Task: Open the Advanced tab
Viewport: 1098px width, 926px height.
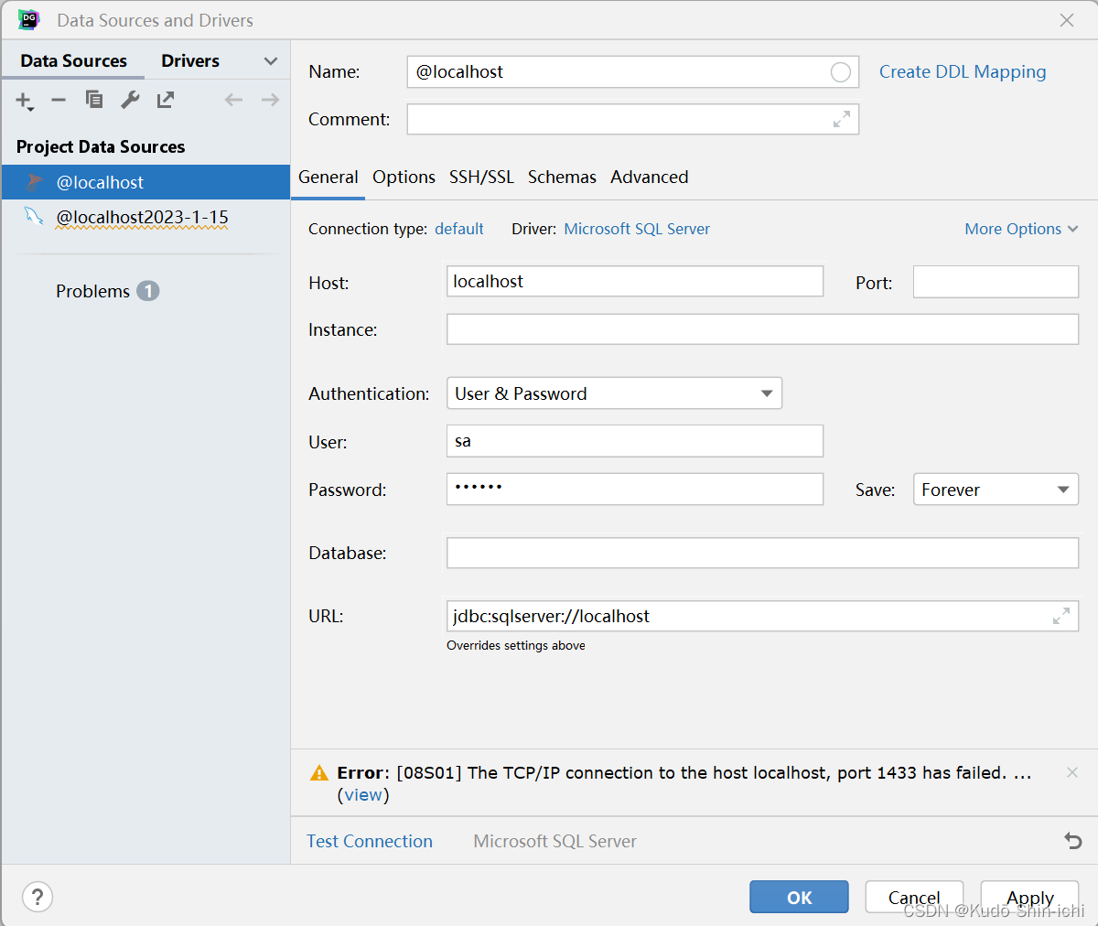Action: pos(650,178)
